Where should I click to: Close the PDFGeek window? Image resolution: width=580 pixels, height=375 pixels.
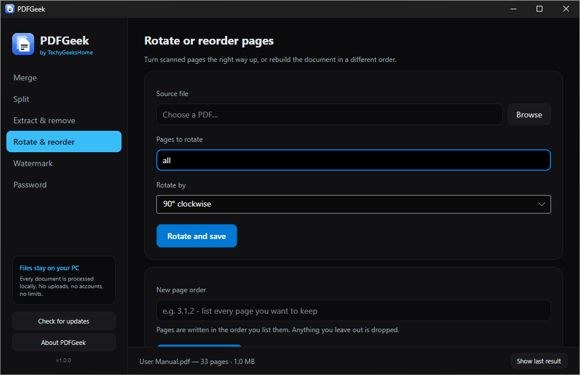tap(566, 9)
